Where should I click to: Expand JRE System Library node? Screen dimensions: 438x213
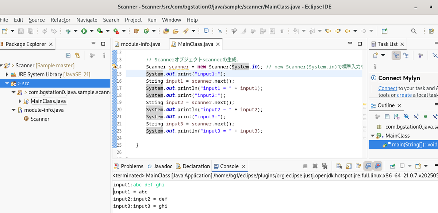tap(7, 75)
